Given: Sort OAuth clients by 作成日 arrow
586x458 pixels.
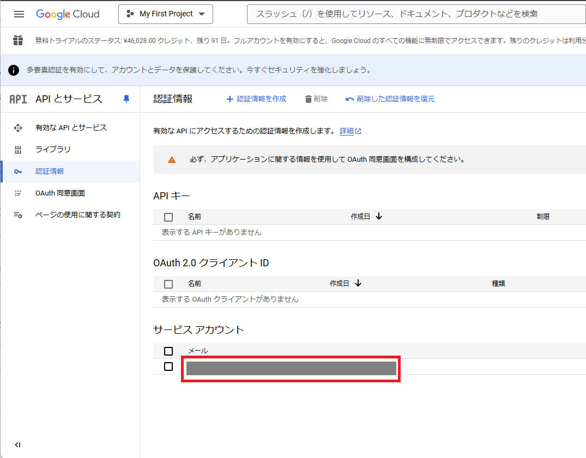Looking at the screenshot, I should [x=358, y=283].
